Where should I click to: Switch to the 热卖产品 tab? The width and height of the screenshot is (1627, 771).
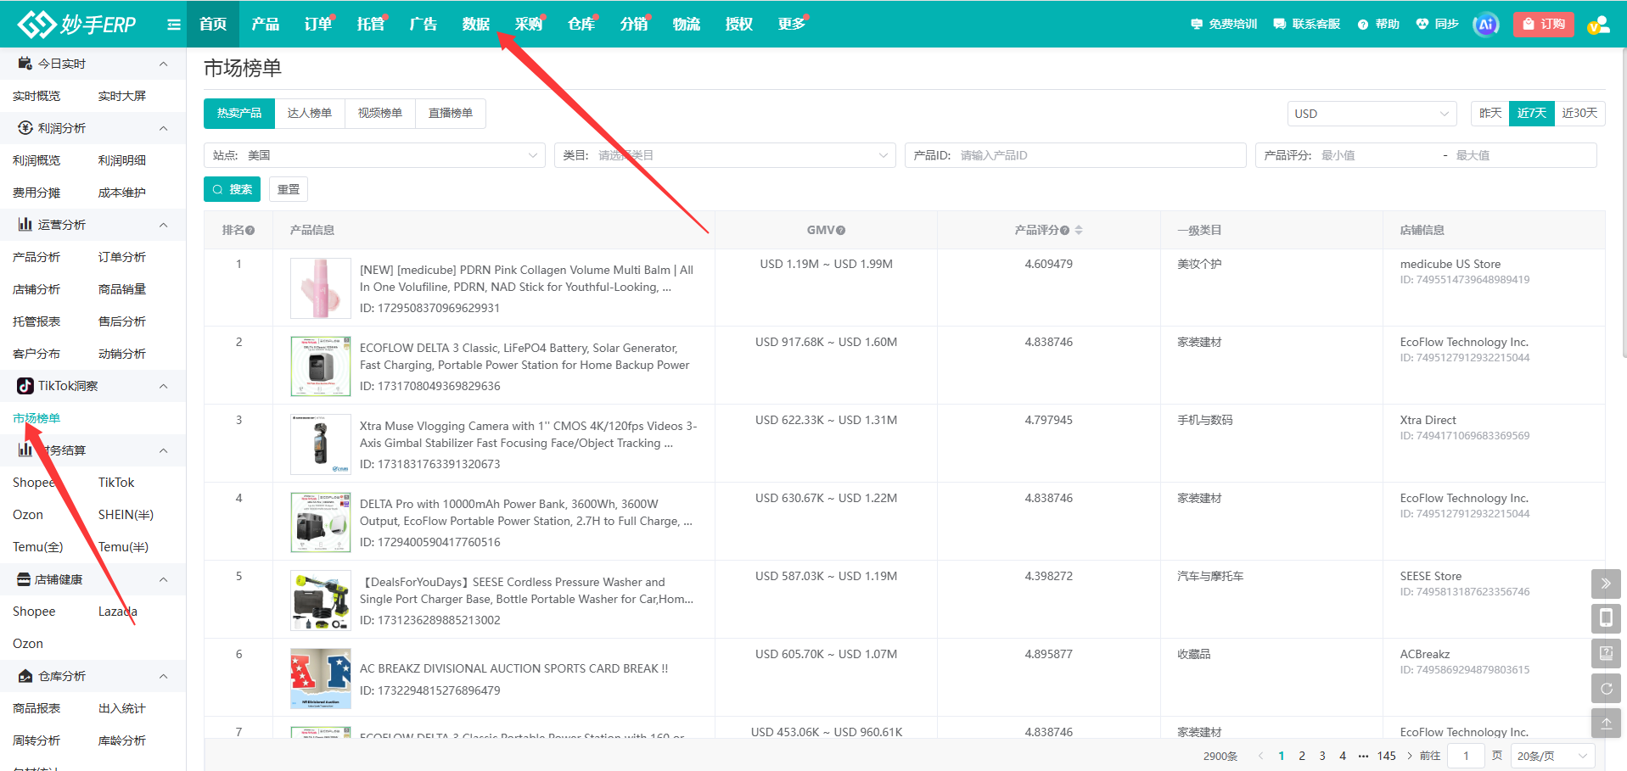tap(239, 114)
